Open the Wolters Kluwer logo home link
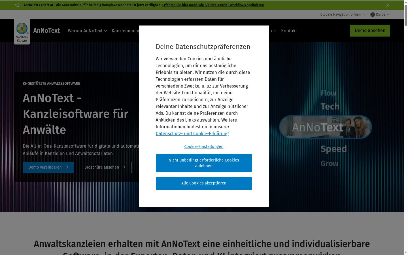 [x=22, y=32]
